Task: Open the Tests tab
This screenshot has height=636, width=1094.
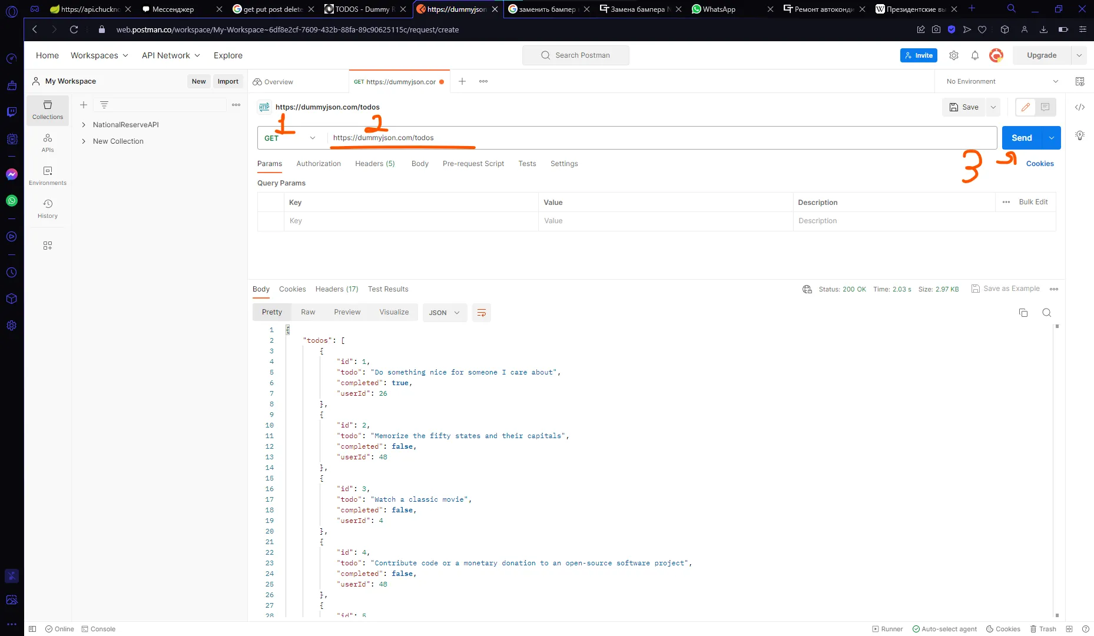Action: [527, 164]
